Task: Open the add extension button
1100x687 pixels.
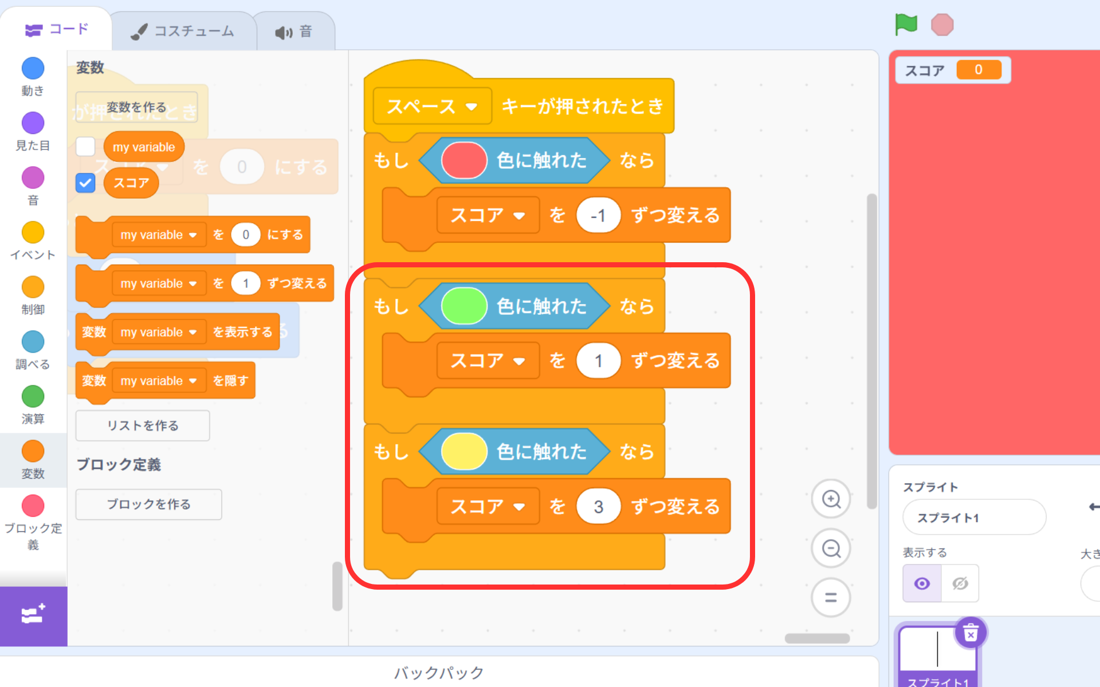Action: coord(33,615)
